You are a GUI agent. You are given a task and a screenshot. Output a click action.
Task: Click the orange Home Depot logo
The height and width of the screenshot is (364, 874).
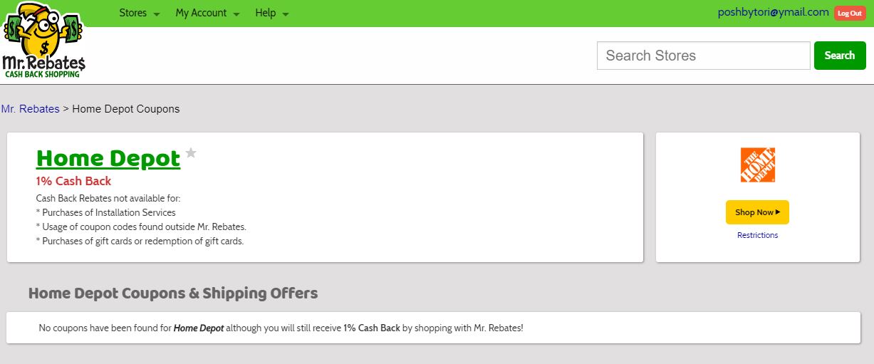[757, 165]
